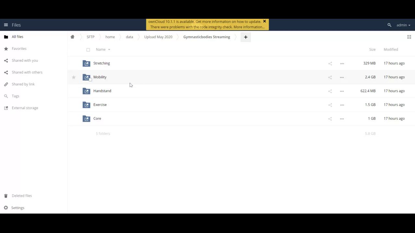Viewport: 415px width, 233px height.
Task: Click the Exercise folder name
Action: (x=100, y=105)
